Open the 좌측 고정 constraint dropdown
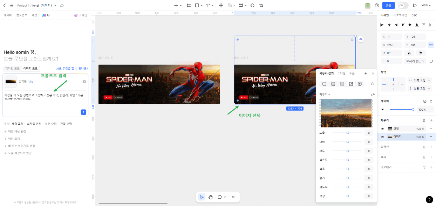 (420, 80)
